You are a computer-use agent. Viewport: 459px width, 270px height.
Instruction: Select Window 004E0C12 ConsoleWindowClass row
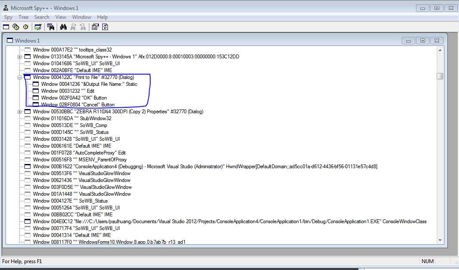point(229,221)
